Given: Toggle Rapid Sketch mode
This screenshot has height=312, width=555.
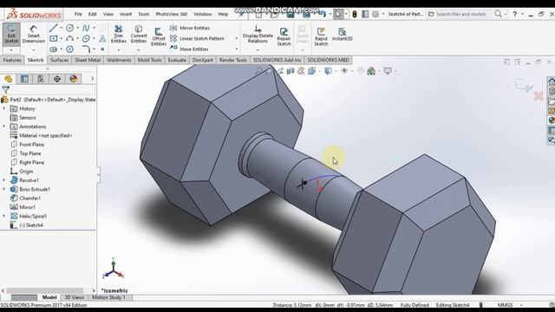Looking at the screenshot, I should pyautogui.click(x=321, y=36).
